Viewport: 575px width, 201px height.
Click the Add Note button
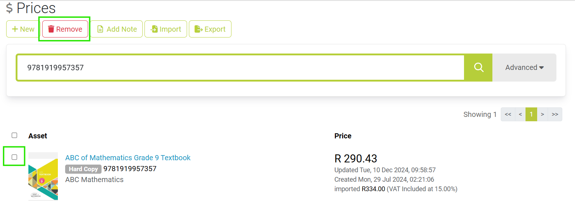116,29
